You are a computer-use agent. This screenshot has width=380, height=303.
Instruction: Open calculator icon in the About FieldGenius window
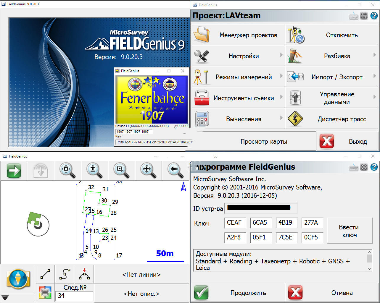(364, 167)
